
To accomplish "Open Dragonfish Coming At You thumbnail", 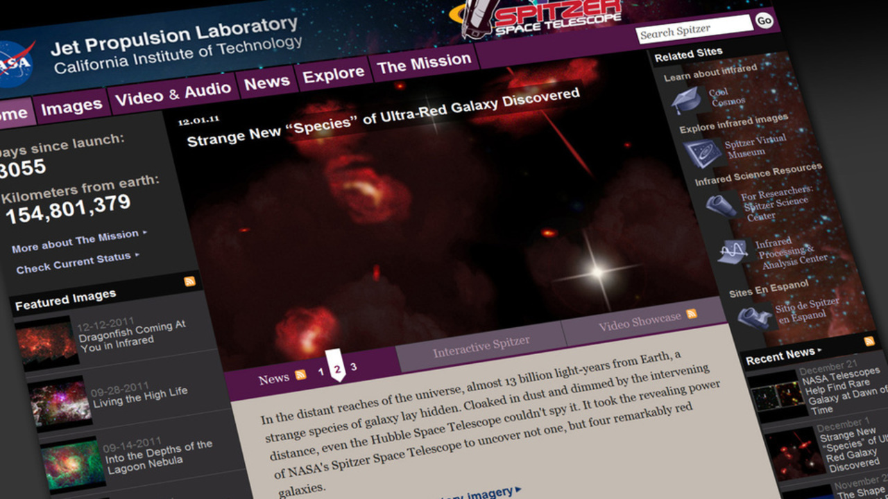I will pyautogui.click(x=47, y=341).
